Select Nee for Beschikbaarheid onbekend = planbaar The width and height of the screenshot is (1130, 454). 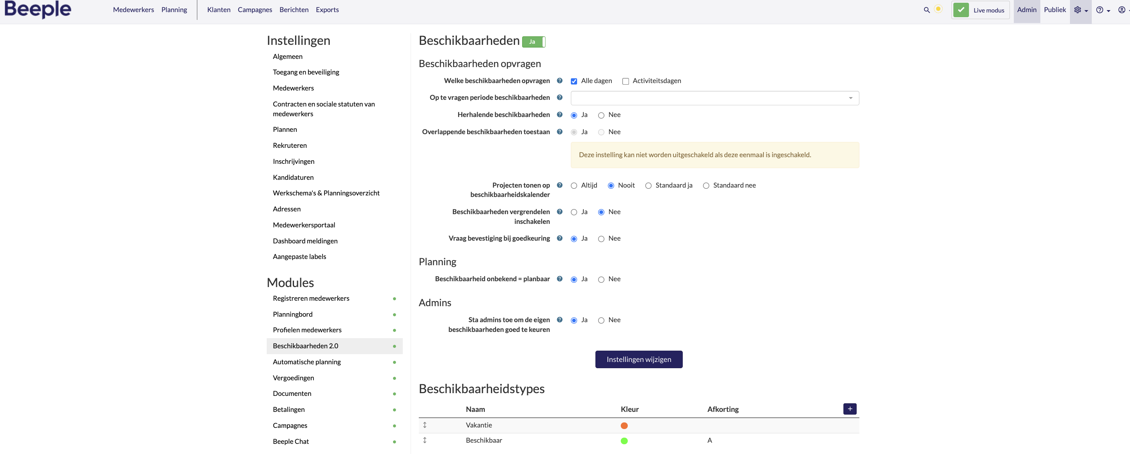point(601,279)
